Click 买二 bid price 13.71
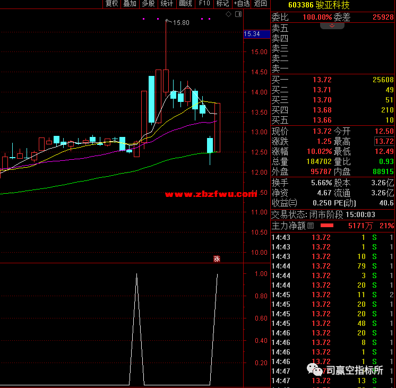This screenshot has width=396, height=388. click(322, 90)
